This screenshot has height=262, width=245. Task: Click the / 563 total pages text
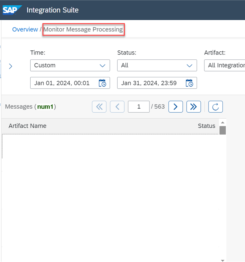[x=158, y=107]
